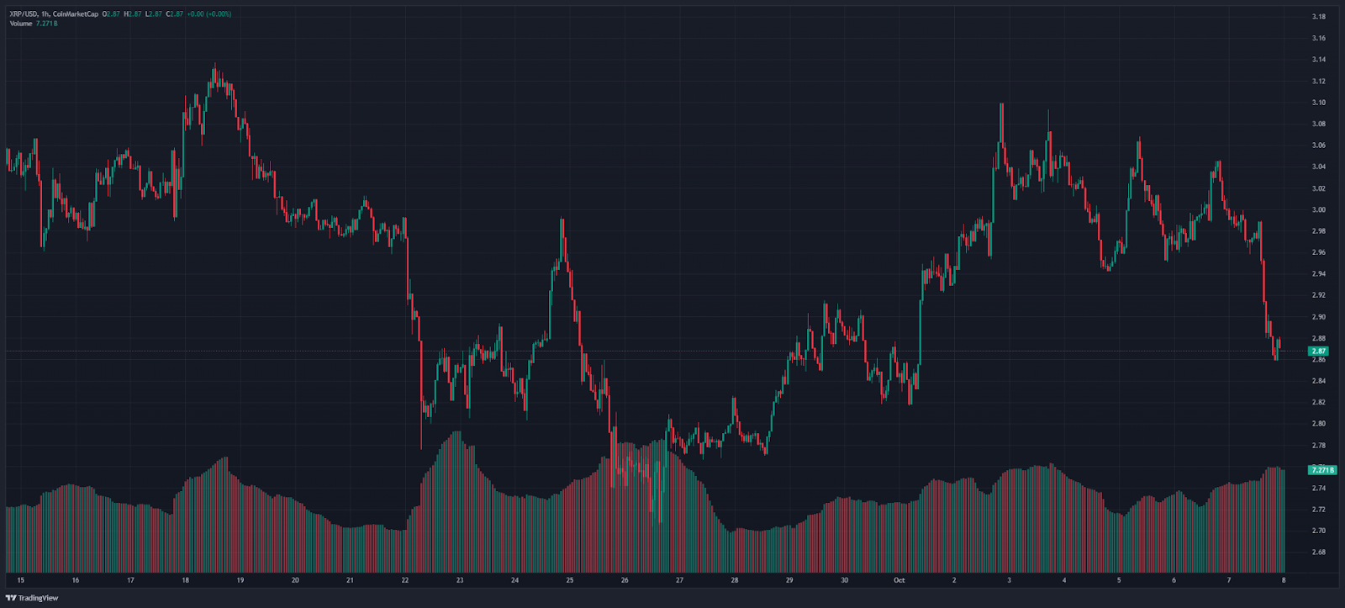
Task: Select date 22 on the time axis
Action: point(405,580)
